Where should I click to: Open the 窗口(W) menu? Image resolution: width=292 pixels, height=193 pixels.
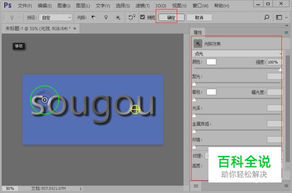tap(200, 6)
